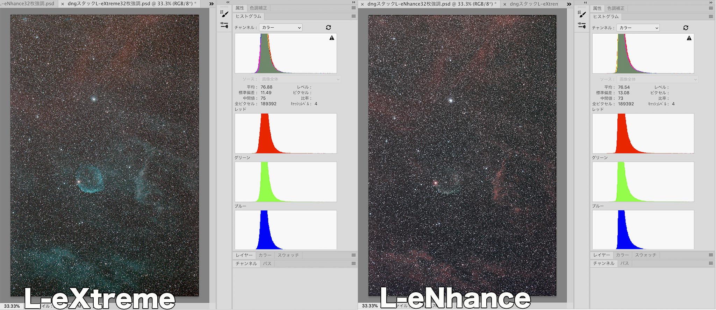Image resolution: width=716 pixels, height=310 pixels.
Task: Refresh the histogram in the L-eXtreme window
Action: pyautogui.click(x=328, y=27)
